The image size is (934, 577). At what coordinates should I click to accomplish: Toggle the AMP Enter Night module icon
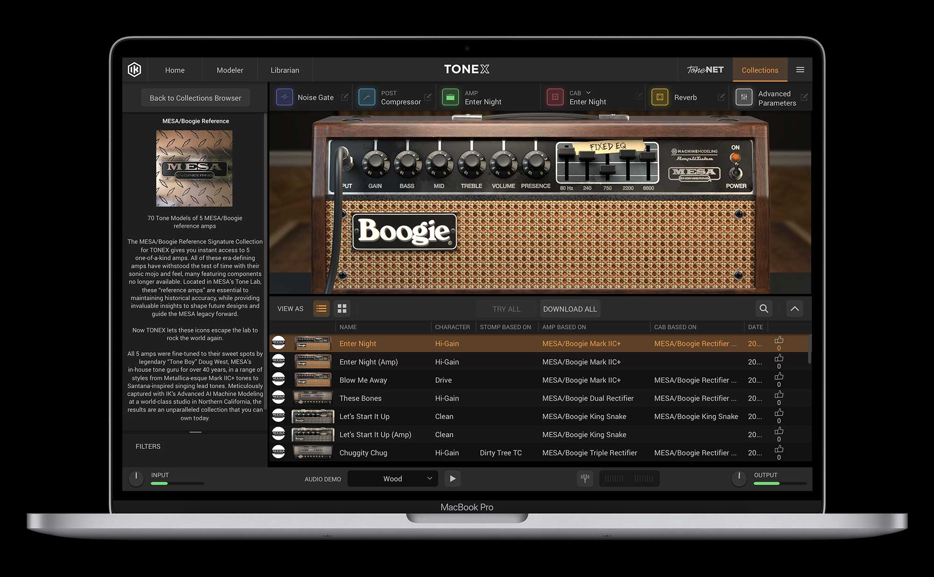(x=450, y=97)
